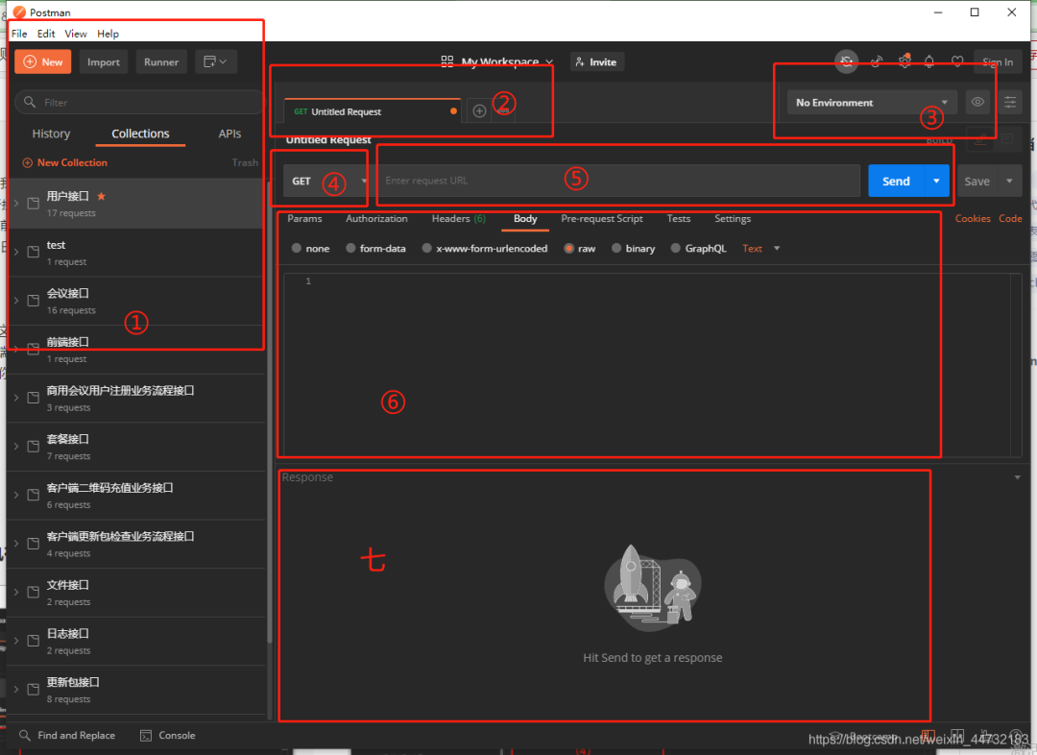Open the Console in the status bar

pos(168,735)
